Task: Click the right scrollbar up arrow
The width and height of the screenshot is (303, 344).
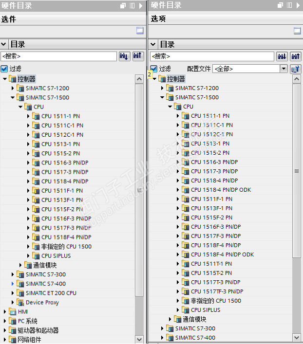Action: (297, 79)
